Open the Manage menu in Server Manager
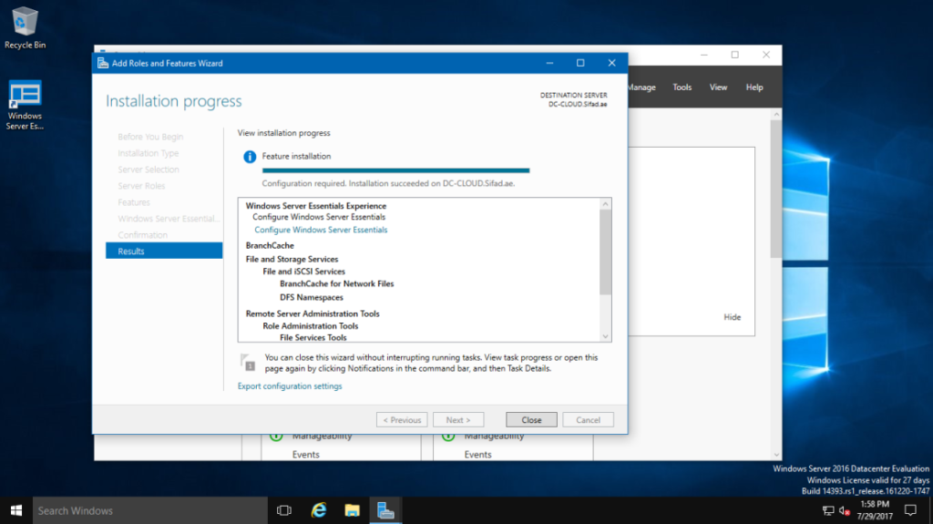933x524 pixels. pos(641,87)
